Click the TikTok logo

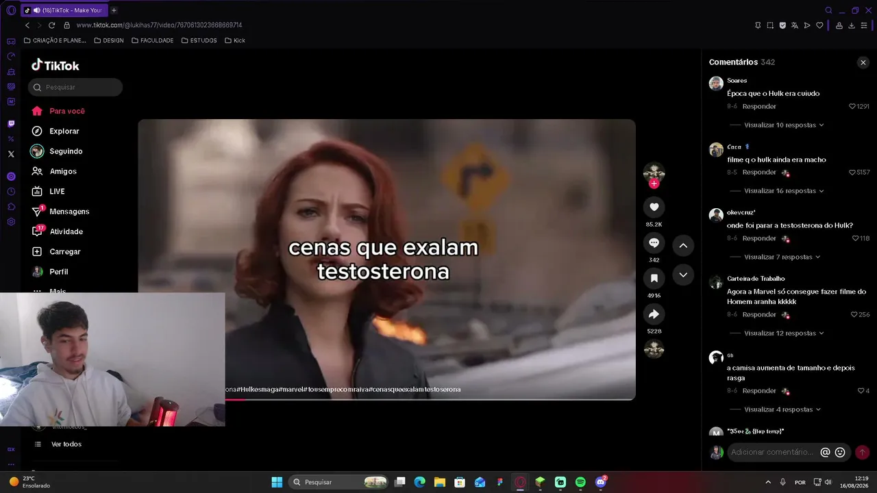click(55, 65)
